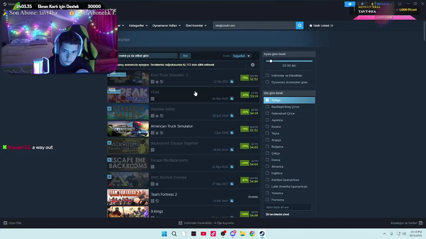
Task: Click the Steam Big Picture monitor icon
Action: point(400,4)
